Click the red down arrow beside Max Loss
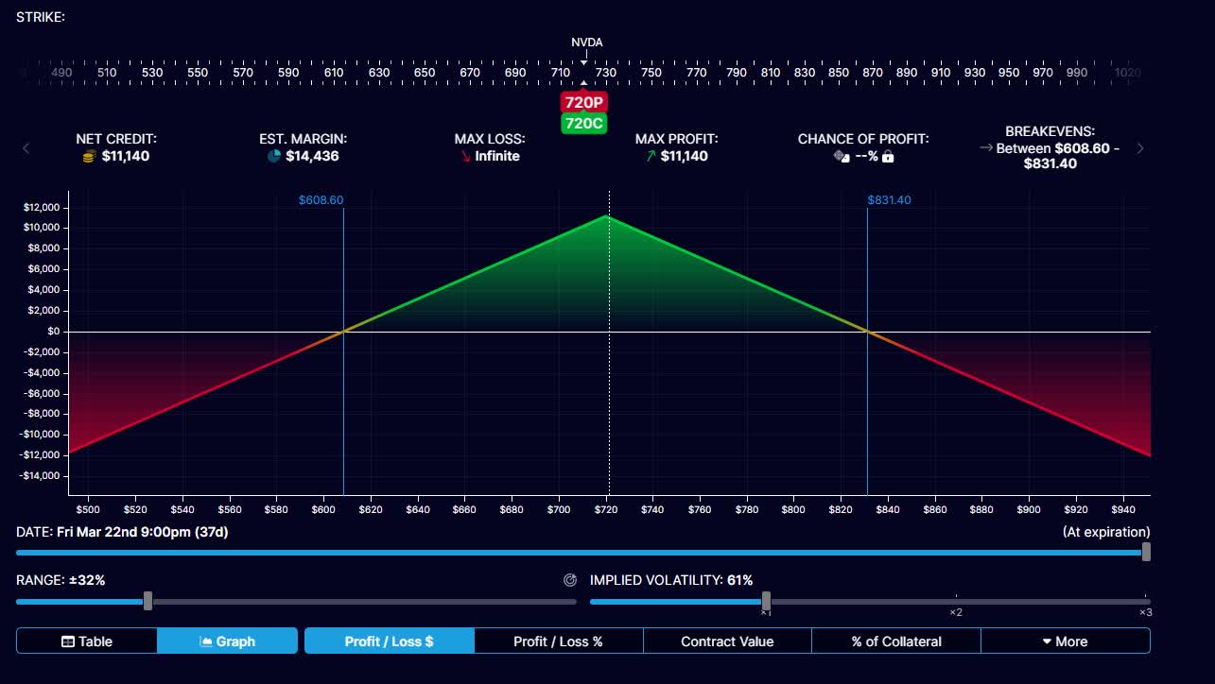The image size is (1215, 684). click(465, 156)
